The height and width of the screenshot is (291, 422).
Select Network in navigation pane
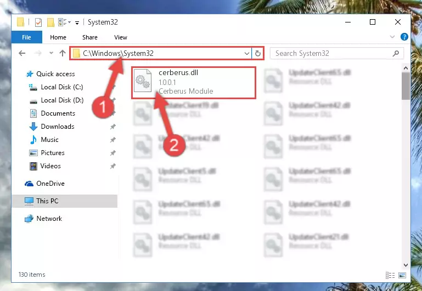pos(49,219)
